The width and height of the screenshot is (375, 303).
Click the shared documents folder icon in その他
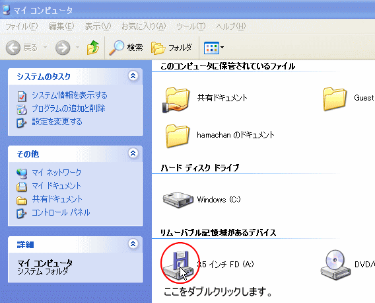pyautogui.click(x=22, y=200)
